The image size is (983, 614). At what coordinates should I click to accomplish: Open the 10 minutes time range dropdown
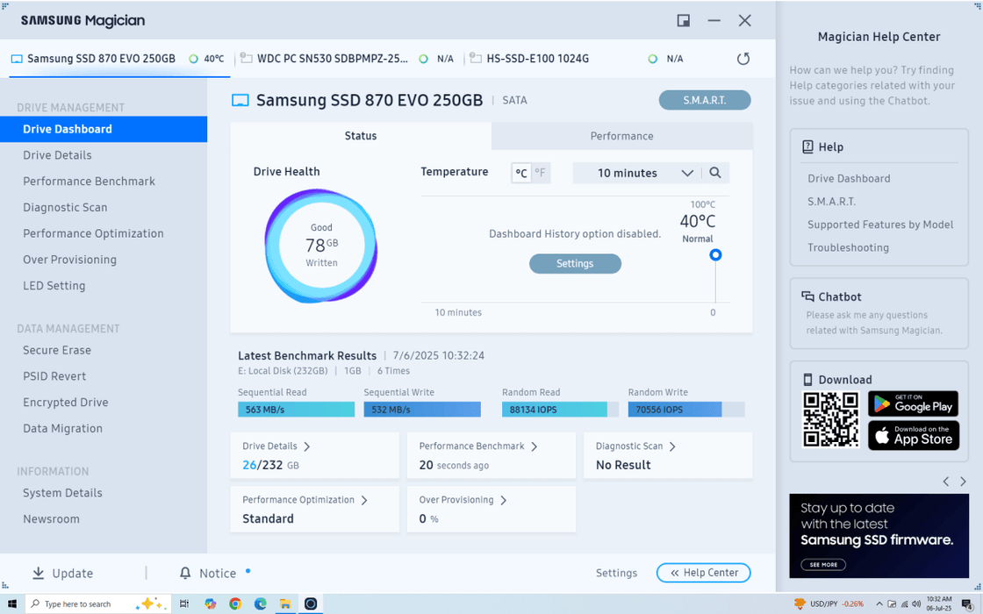[x=646, y=173]
